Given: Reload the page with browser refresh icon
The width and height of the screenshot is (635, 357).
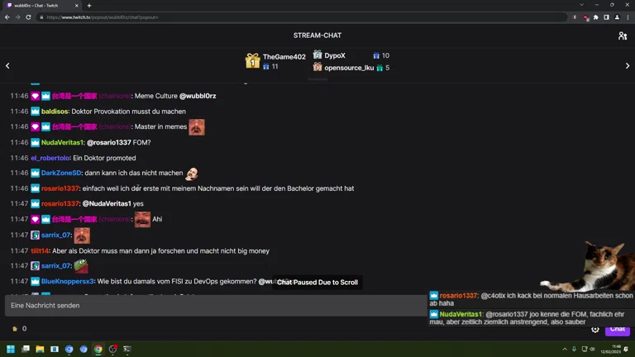Looking at the screenshot, I should click(x=28, y=17).
